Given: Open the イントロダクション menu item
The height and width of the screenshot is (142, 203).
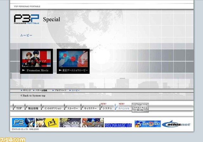Looking at the screenshot, I should 51,107.
